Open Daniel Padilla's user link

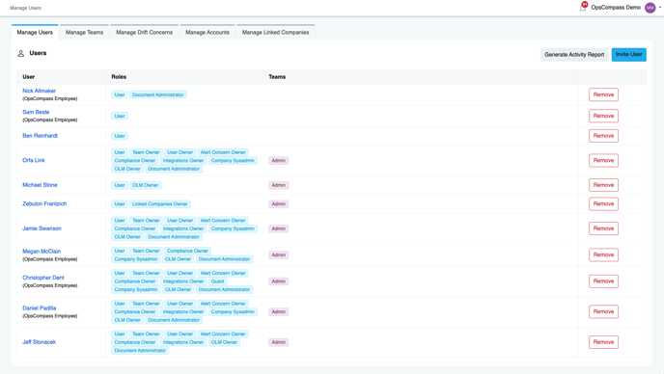[x=39, y=308]
